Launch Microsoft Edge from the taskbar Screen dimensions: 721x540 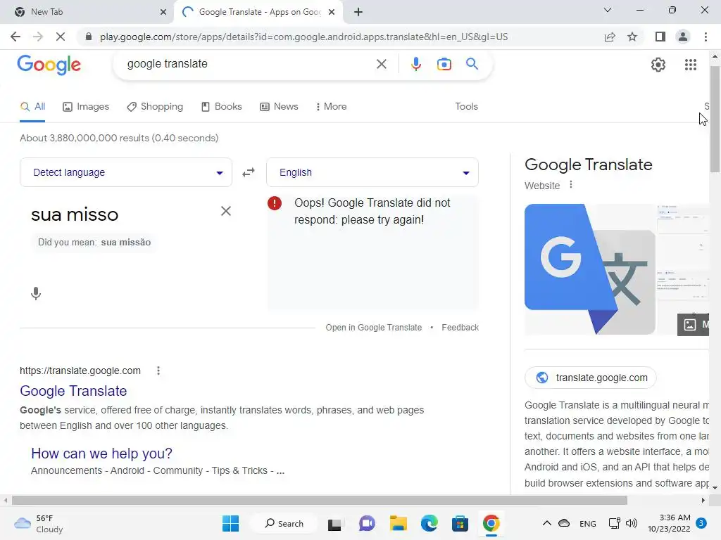click(429, 523)
